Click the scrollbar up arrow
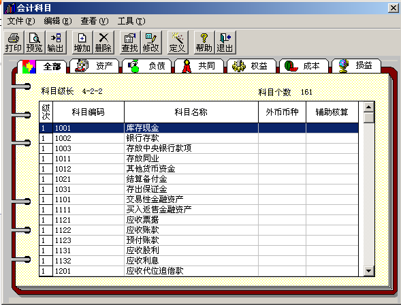Image resolution: width=401 pixels, height=305 pixels. pyautogui.click(x=369, y=107)
